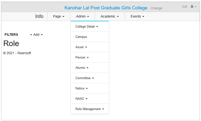Select Campus from Admin menu
Viewport: 201px width, 121px height.
90,37
